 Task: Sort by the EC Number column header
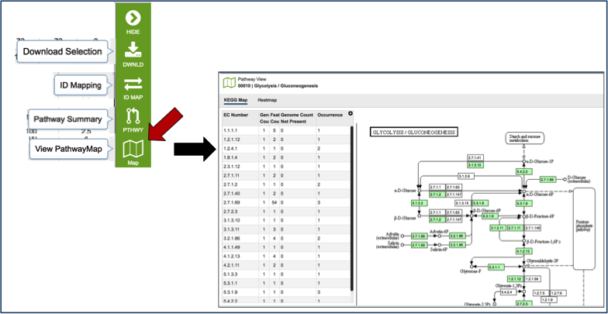point(236,115)
